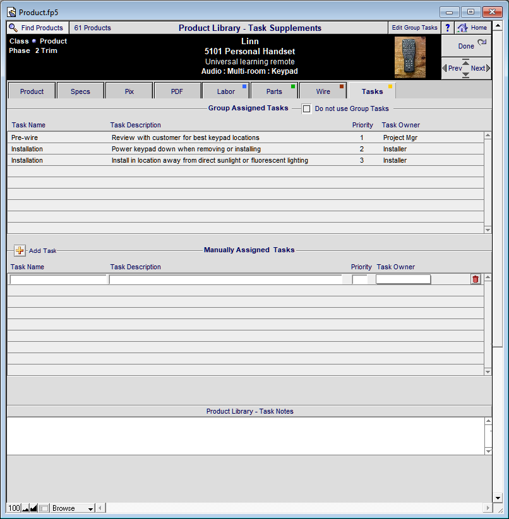Image resolution: width=509 pixels, height=519 pixels.
Task: Click the manual Task Description input field
Action: point(225,280)
